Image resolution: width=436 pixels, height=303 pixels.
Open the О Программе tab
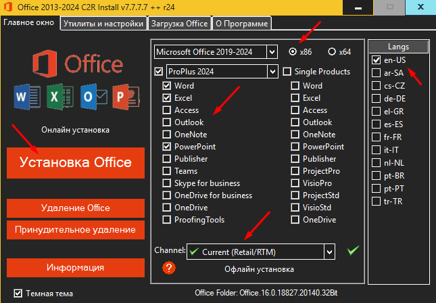point(242,24)
